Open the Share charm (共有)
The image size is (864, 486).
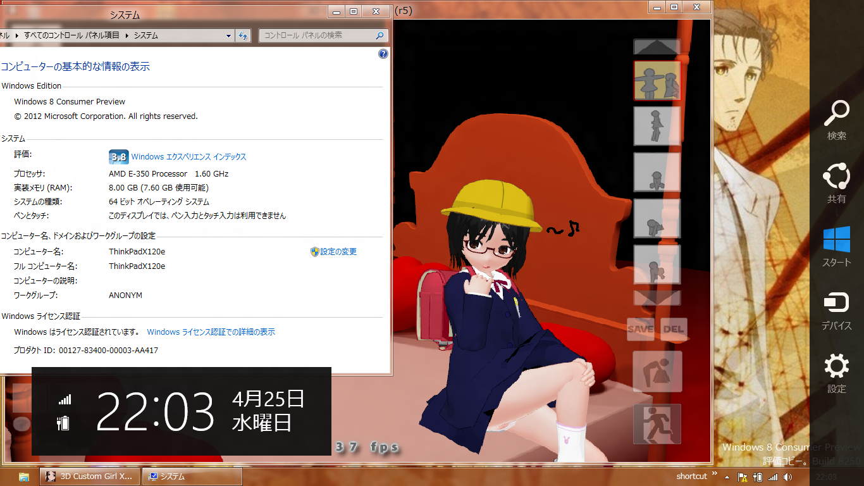click(836, 182)
